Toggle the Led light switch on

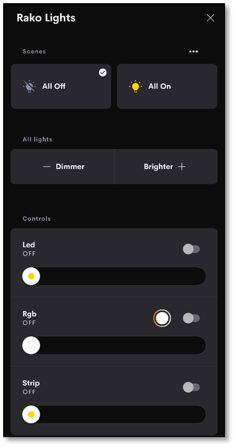click(191, 249)
